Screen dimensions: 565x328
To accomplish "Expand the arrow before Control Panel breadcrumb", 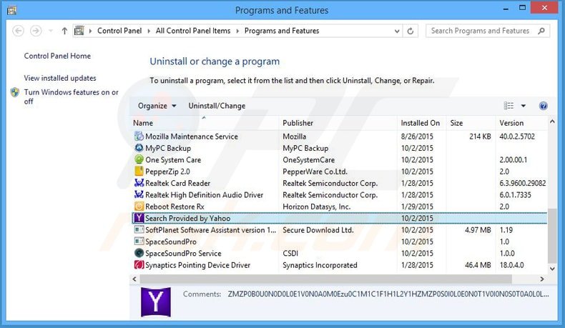I will point(90,31).
